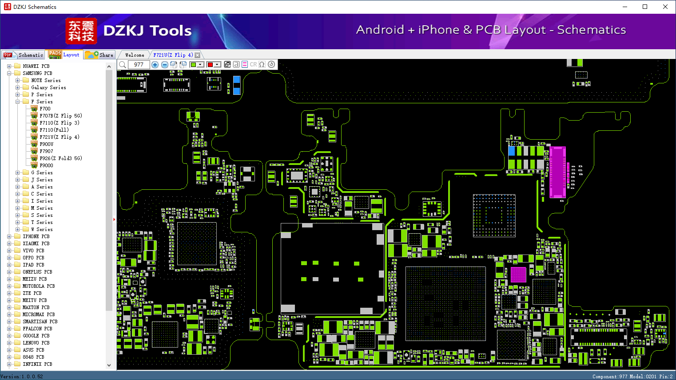Expand the G Series folder
This screenshot has height=380, width=676.
pyautogui.click(x=18, y=172)
